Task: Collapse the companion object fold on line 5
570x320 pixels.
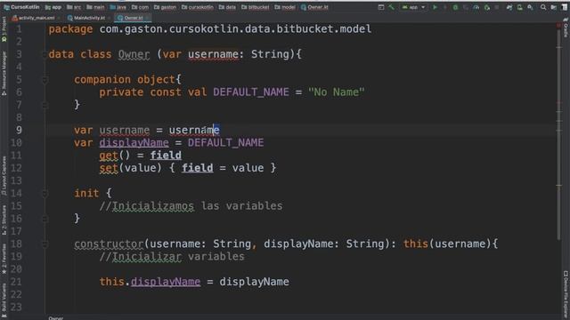Action: click(x=45, y=80)
